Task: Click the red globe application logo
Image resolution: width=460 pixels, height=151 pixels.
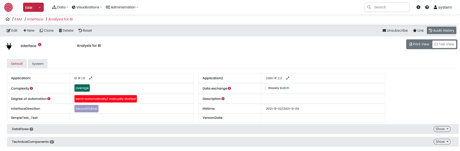Action: click(9, 7)
